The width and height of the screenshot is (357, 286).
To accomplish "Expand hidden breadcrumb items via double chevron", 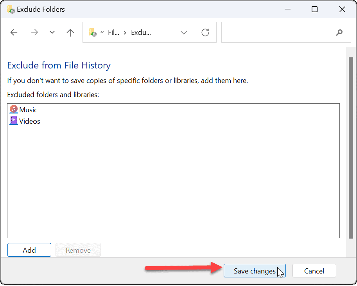I will pyautogui.click(x=102, y=32).
